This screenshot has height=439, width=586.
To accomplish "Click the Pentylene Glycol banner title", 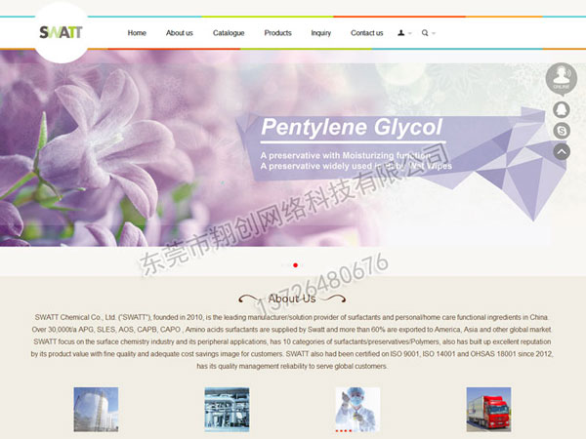I will [x=352, y=128].
